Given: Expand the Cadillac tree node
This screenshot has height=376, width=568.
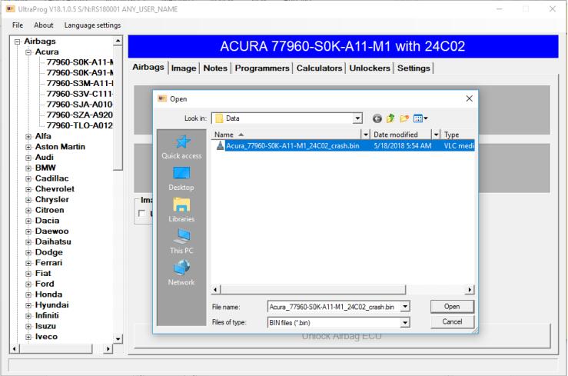Looking at the screenshot, I should [x=28, y=178].
